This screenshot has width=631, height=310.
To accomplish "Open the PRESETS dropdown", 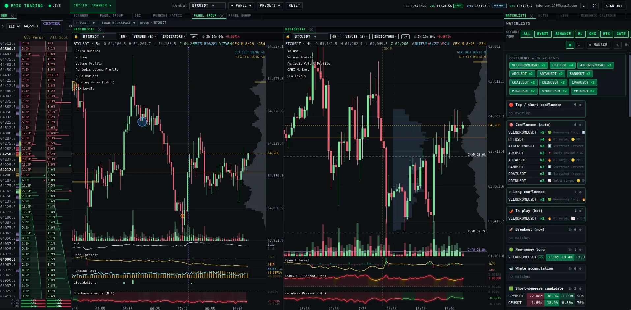I will coord(270,6).
